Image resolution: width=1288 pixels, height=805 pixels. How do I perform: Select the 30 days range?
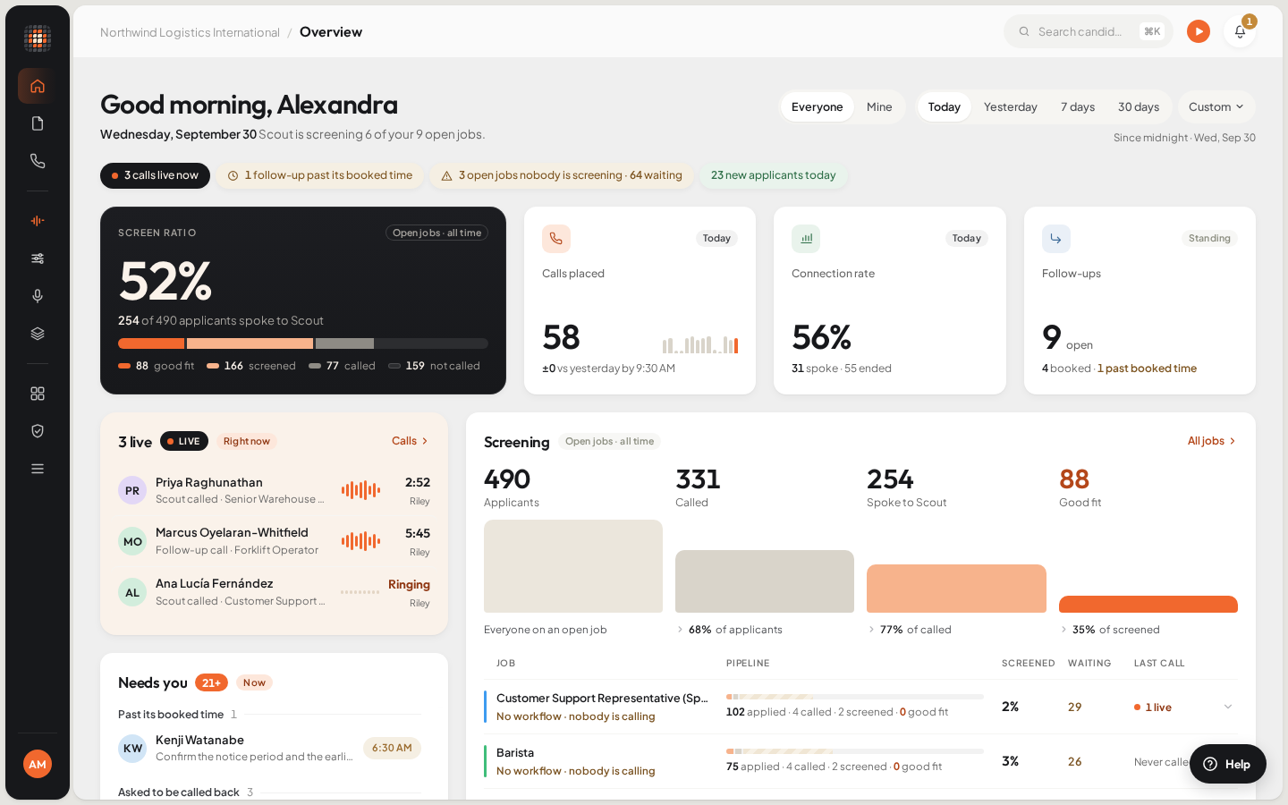1139,107
